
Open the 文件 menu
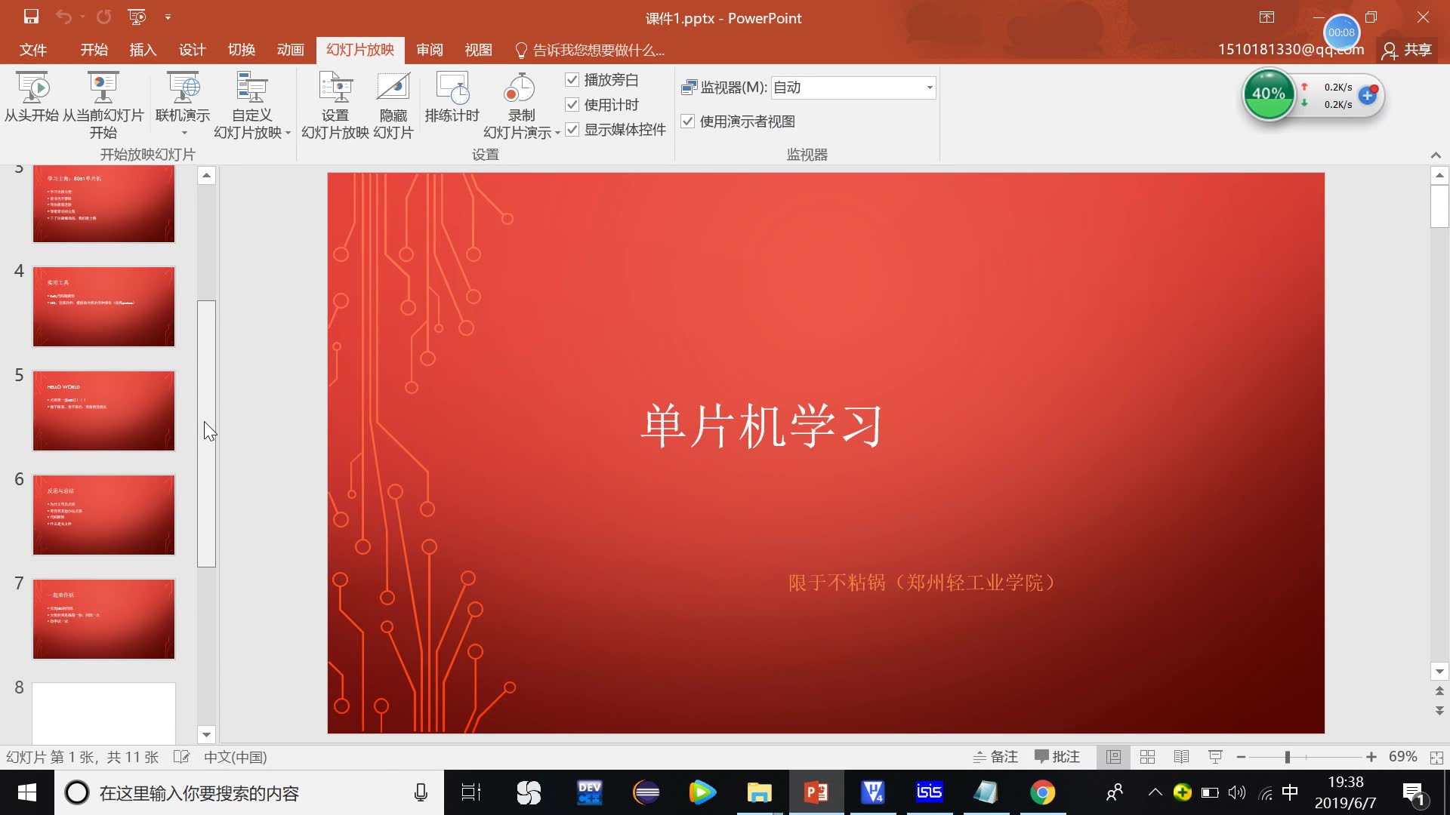coord(33,50)
